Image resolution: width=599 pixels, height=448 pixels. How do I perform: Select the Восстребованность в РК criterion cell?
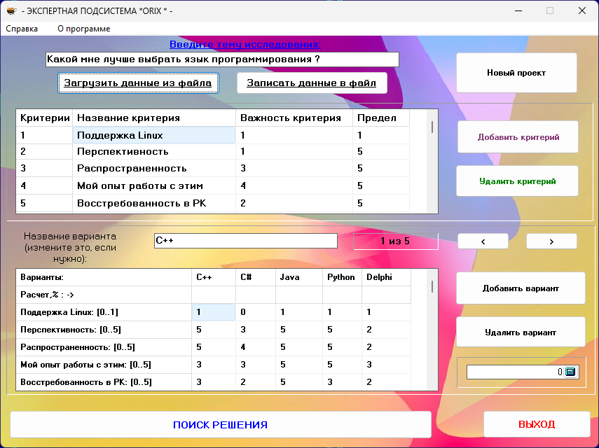coord(154,204)
